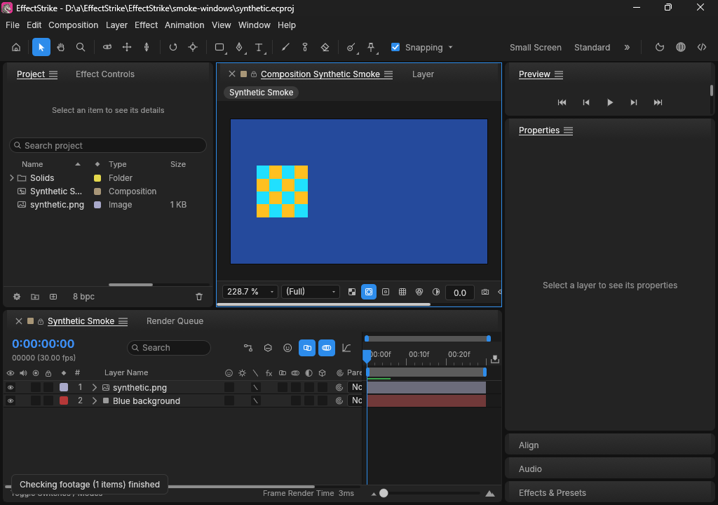
Task: Select the Rectangle shape tool
Action: 219,47
